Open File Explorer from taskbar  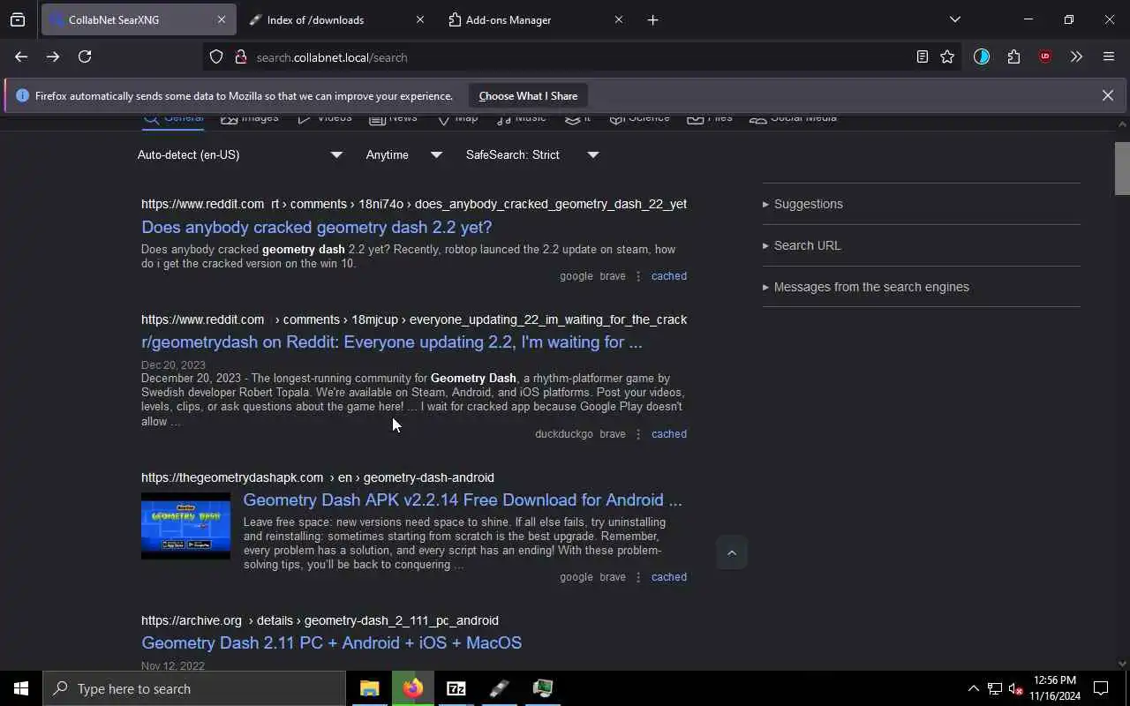coord(369,688)
